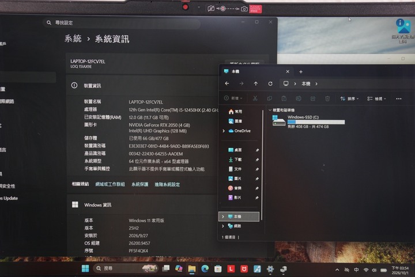Open OneDrive in Explorer sidebar
The height and width of the screenshot is (277, 415).
(x=240, y=131)
